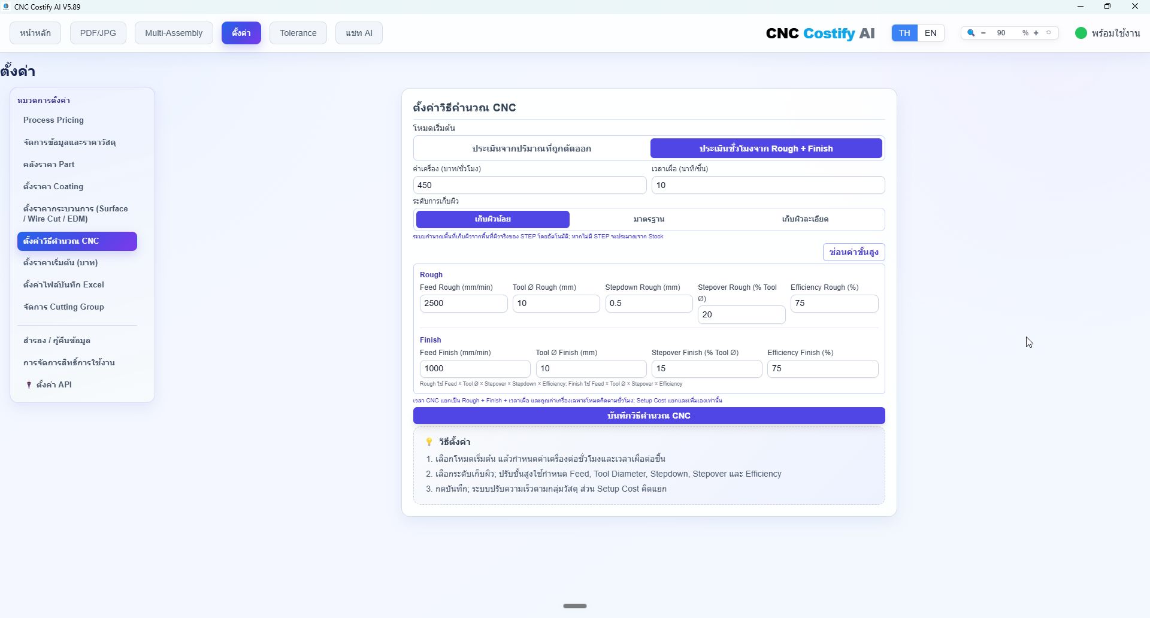
Task: Click the zoom magnifier icon
Action: (970, 33)
